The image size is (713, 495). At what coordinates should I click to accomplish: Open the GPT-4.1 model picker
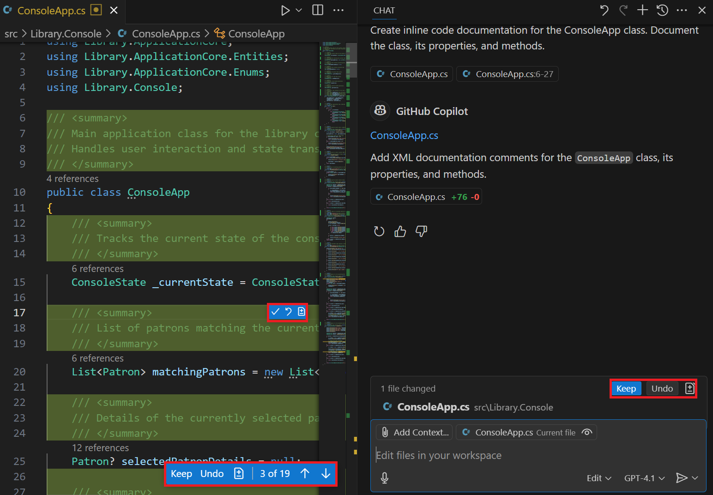644,478
